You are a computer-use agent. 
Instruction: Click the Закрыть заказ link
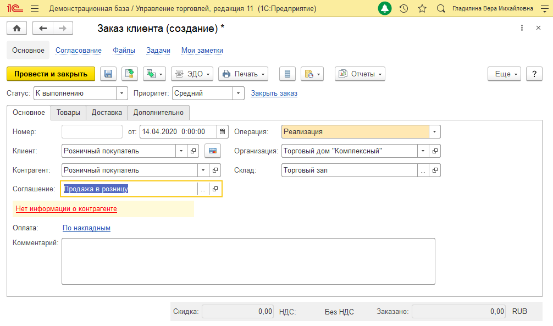[x=274, y=93]
